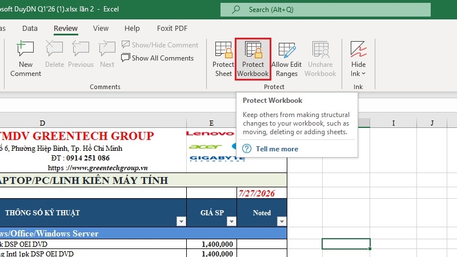Click Protect Sheet

223,59
